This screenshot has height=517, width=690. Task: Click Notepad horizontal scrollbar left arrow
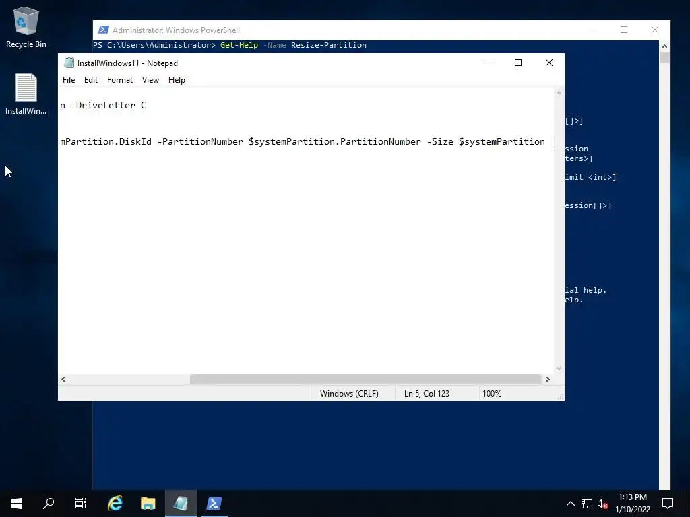pos(63,379)
